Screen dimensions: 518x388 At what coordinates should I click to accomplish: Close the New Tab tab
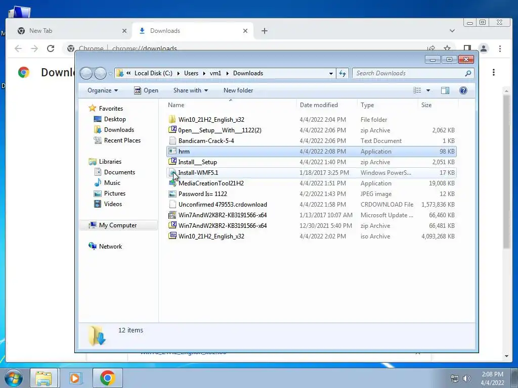124,31
